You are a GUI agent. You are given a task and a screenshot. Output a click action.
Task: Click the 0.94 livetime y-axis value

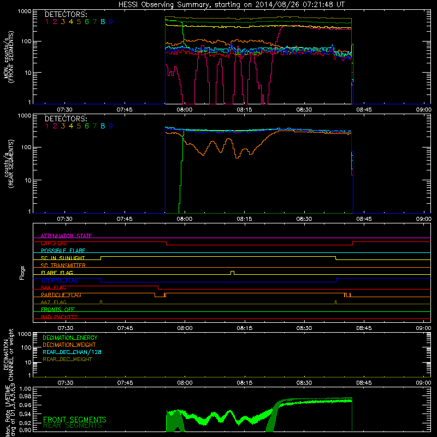[x=25, y=414]
